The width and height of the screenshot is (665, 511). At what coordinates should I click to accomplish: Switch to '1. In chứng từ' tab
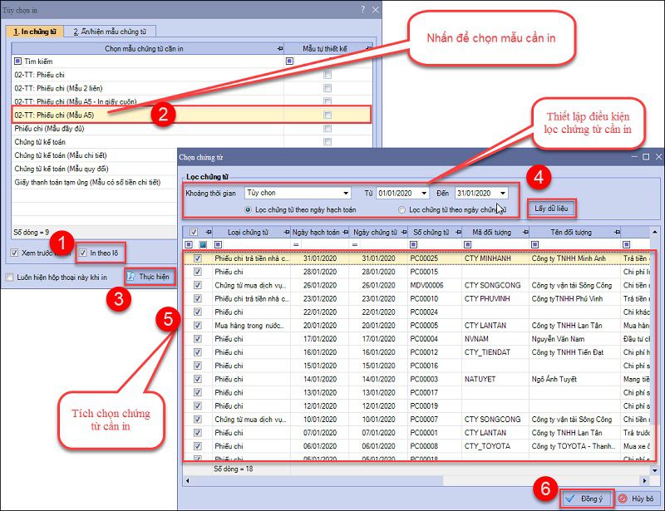34,32
